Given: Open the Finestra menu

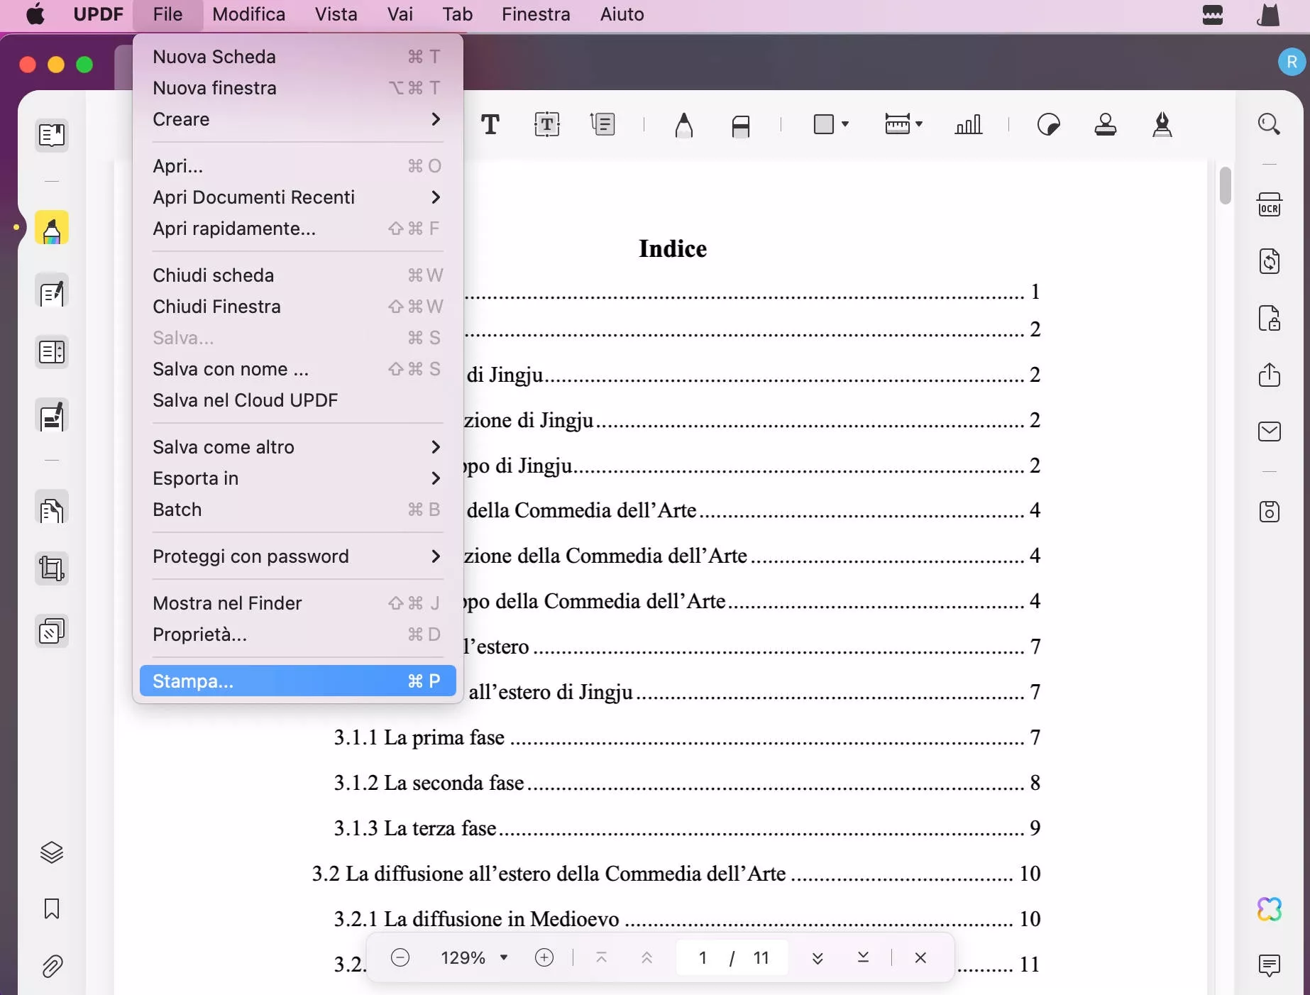Looking at the screenshot, I should tap(536, 14).
